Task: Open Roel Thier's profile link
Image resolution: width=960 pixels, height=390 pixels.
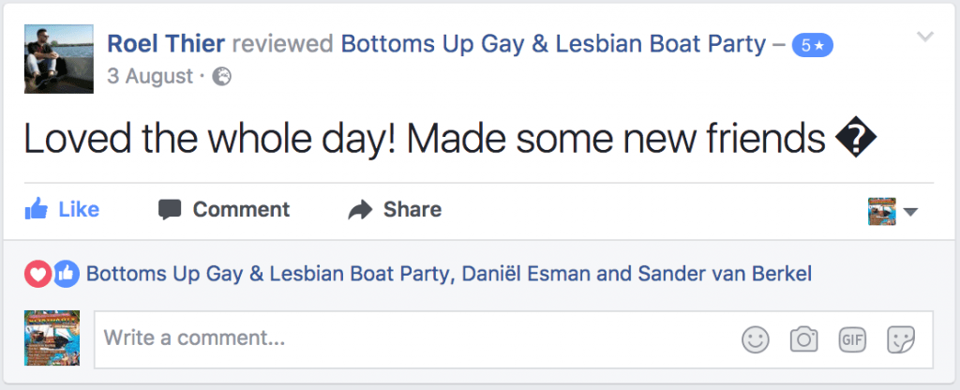Action: point(166,43)
